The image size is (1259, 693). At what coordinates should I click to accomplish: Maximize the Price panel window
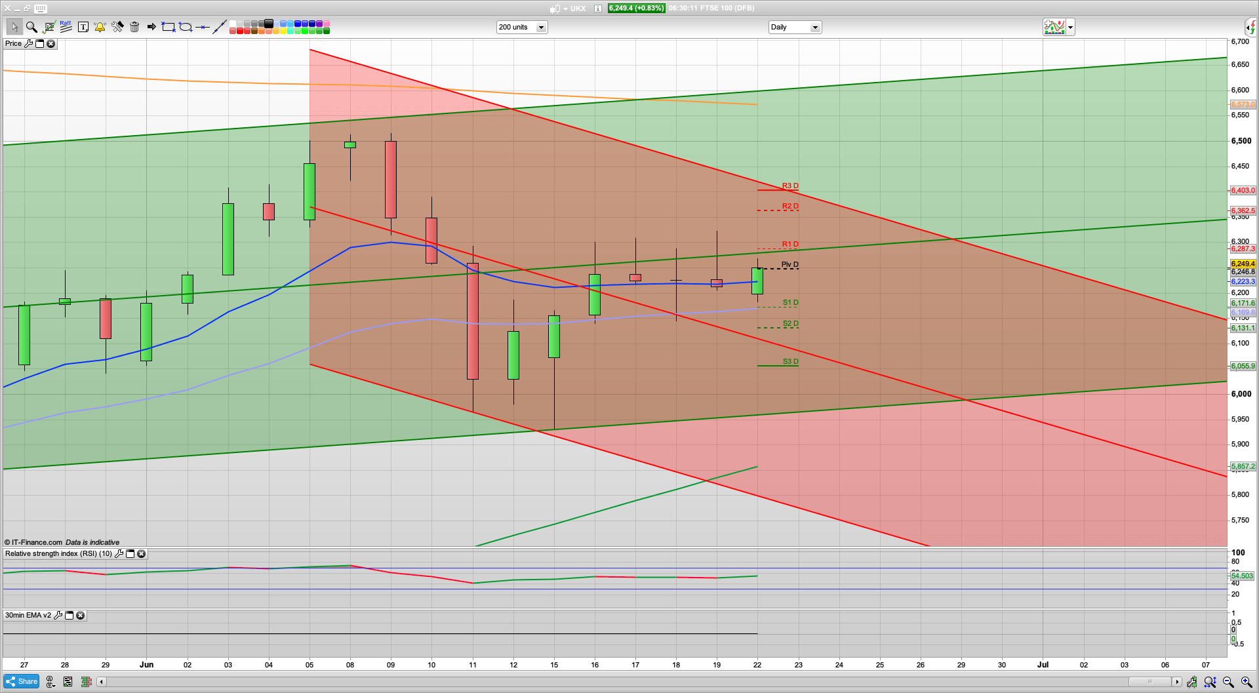(39, 43)
